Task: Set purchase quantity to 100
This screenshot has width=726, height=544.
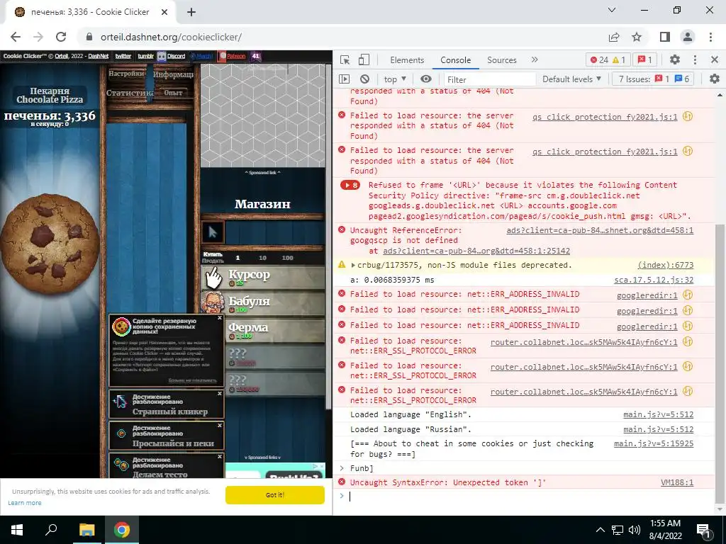Action: (x=288, y=258)
